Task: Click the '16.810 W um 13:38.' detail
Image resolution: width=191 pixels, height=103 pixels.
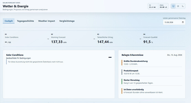Action: click(x=132, y=74)
